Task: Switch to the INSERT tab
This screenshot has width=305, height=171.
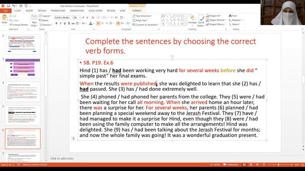Action: click(x=30, y=10)
